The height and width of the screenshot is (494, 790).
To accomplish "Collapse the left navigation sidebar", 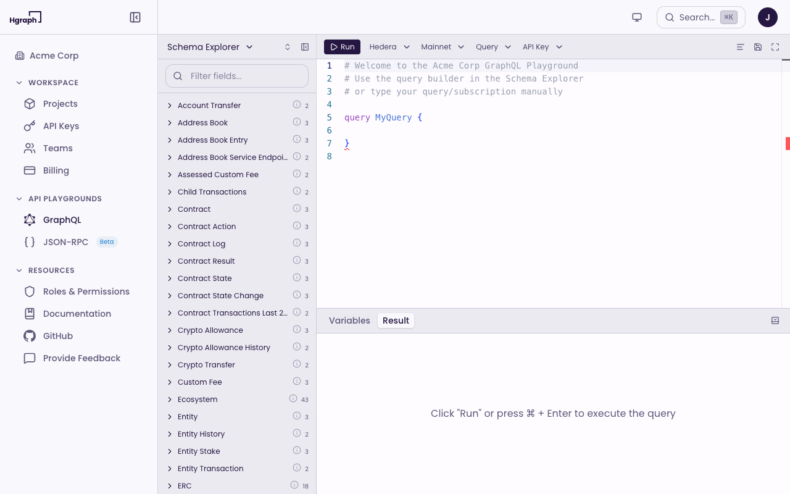I will click(x=135, y=17).
